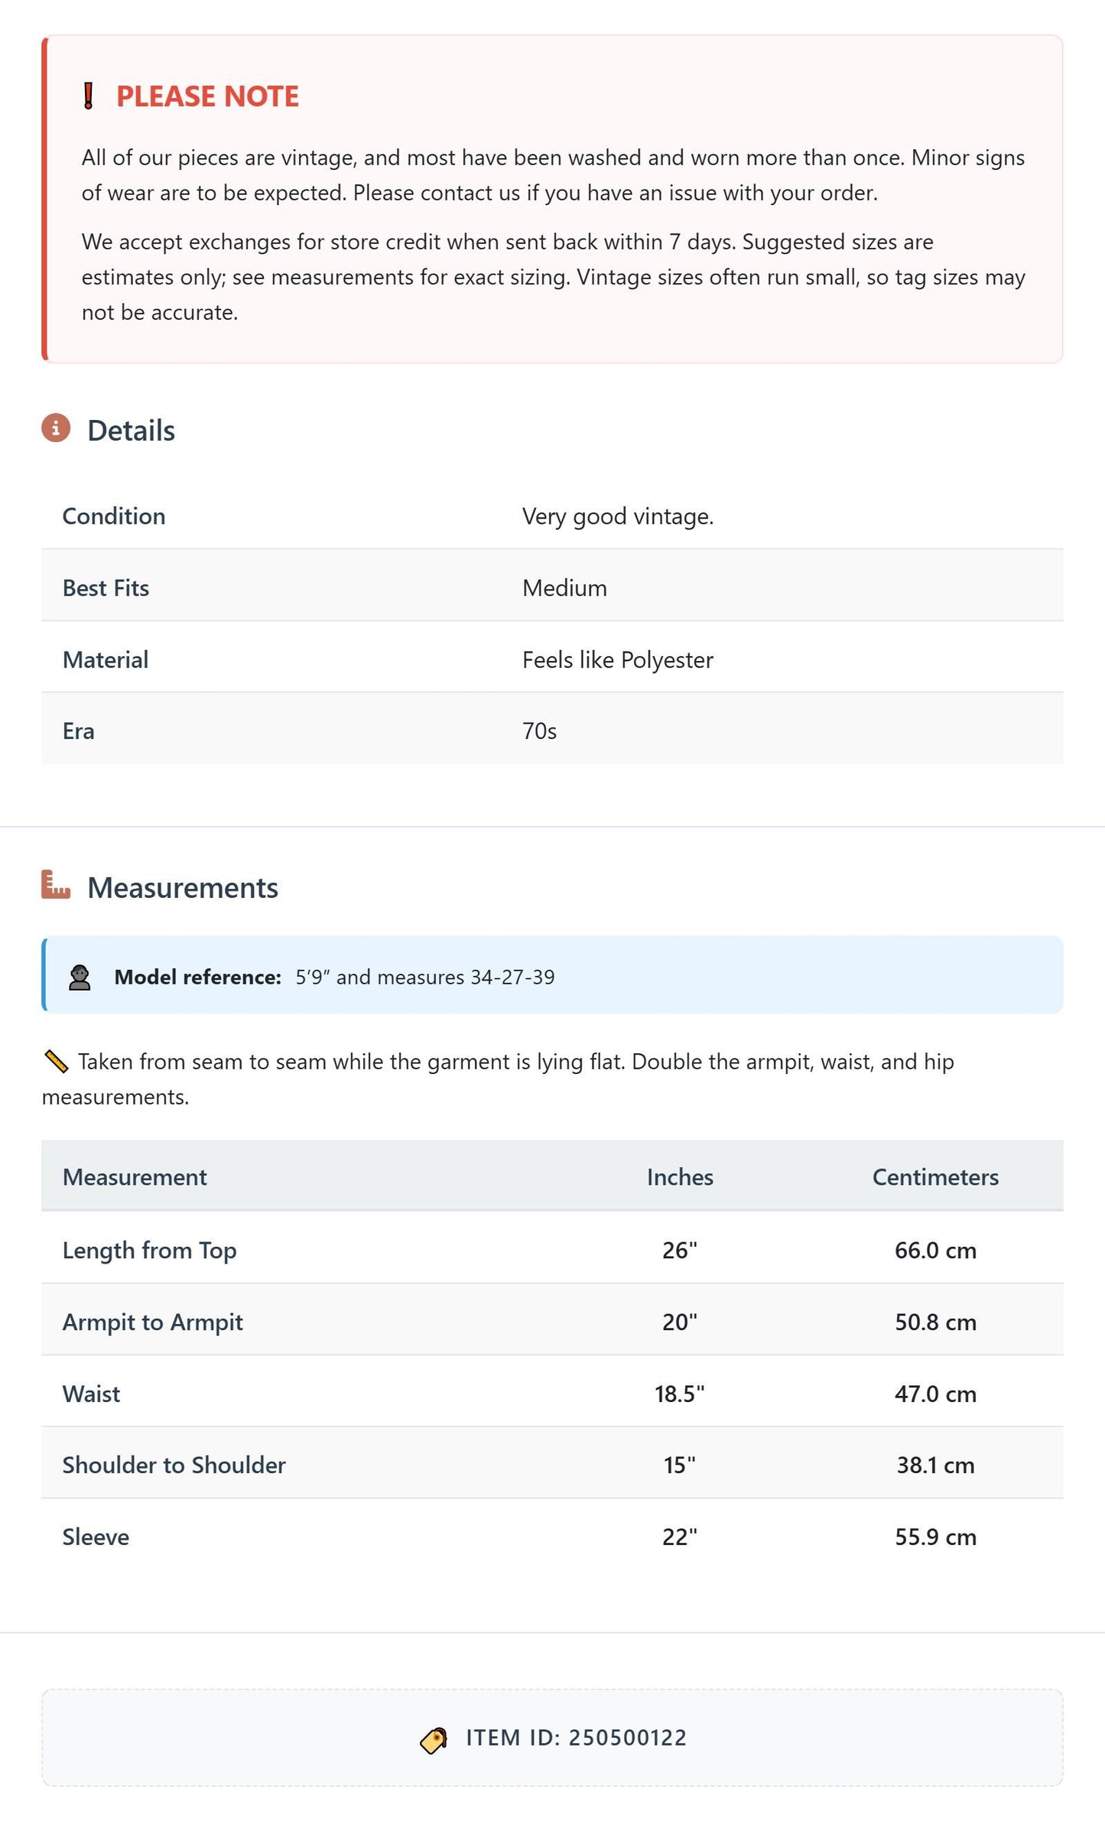Select the Armpit to Armpit row
1105x1822 pixels.
pos(552,1322)
